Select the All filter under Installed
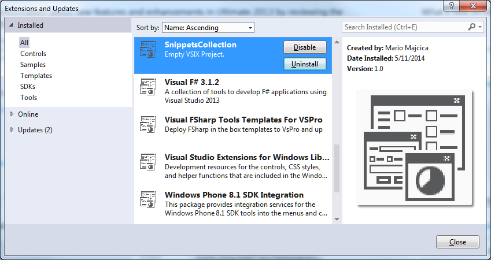This screenshot has width=491, height=260. click(x=24, y=43)
